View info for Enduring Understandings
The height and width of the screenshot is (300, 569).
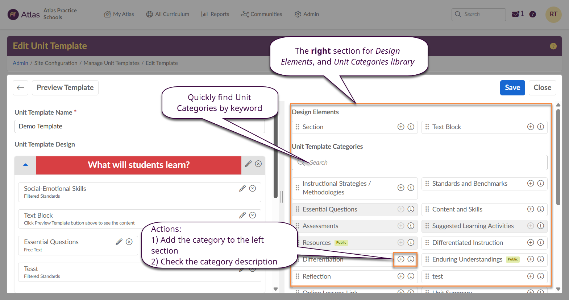541,259
